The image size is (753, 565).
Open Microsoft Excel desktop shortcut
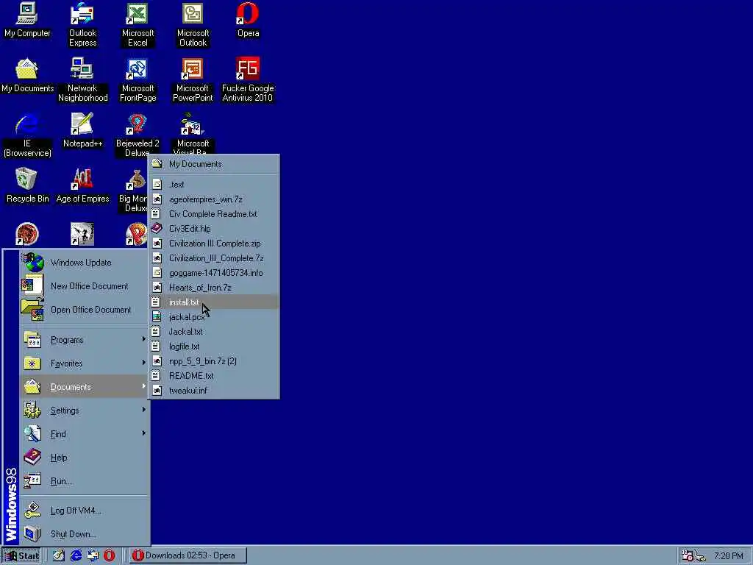[x=138, y=24]
